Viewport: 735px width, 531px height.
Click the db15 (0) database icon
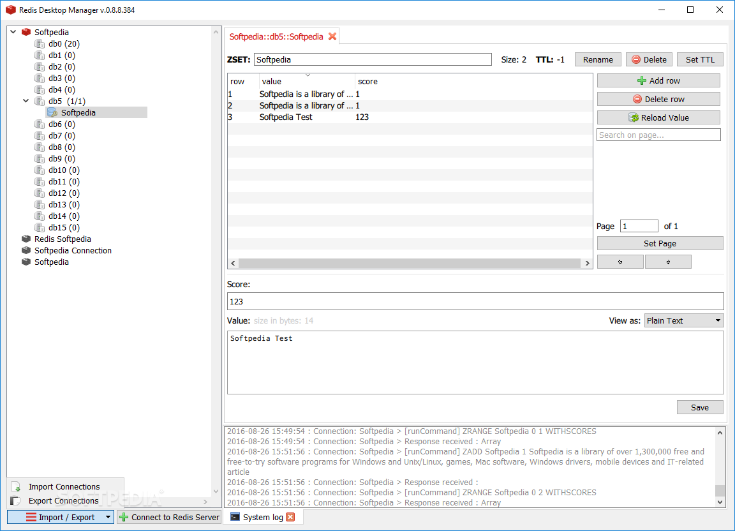[x=40, y=227]
